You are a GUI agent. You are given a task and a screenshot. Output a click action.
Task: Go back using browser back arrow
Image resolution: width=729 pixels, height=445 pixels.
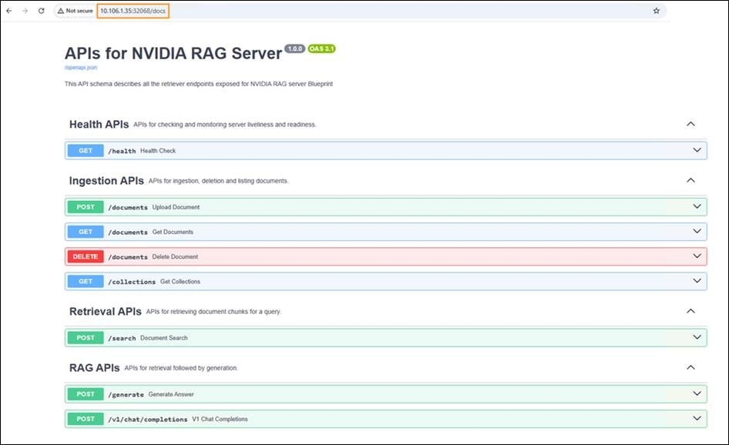coord(8,11)
